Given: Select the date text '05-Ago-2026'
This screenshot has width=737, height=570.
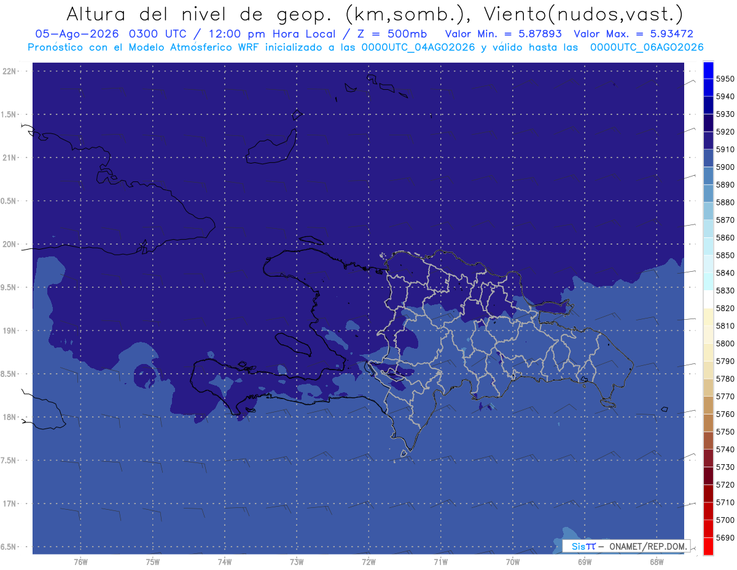Looking at the screenshot, I should (76, 34).
